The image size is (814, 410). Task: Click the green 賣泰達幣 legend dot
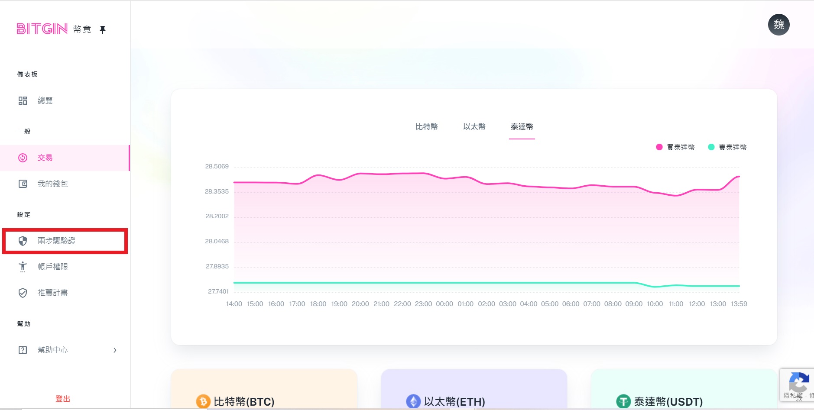(x=711, y=147)
